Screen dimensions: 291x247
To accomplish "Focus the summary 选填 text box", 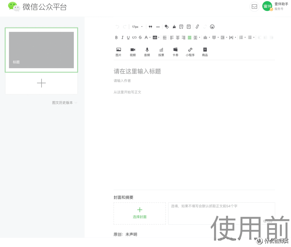I will click(221, 213).
